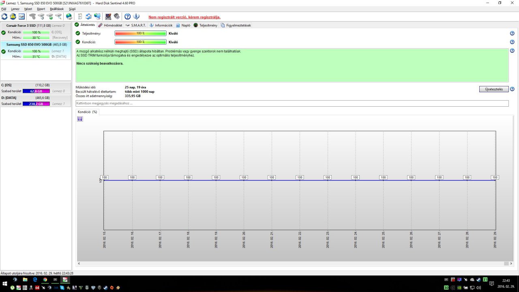The height and width of the screenshot is (292, 519).
Task: Click help icon next to Kondíció bar
Action: 512,42
